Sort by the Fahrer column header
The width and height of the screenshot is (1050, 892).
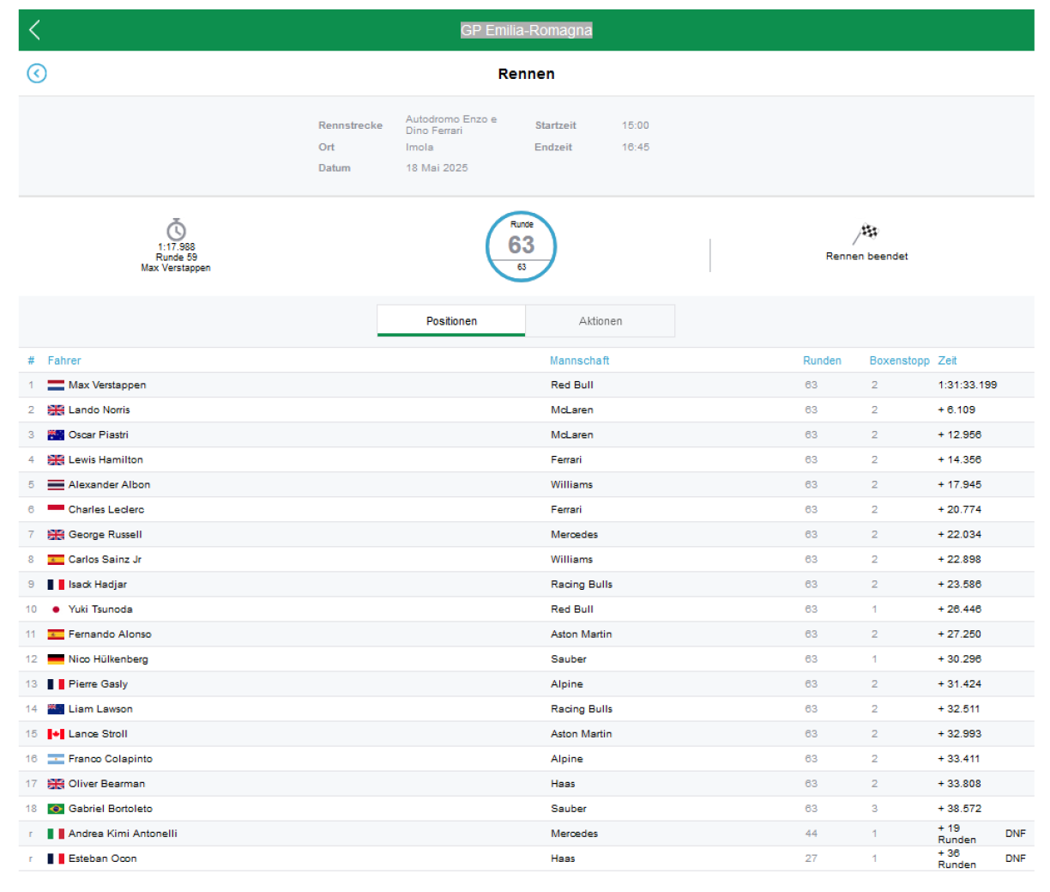click(x=64, y=361)
